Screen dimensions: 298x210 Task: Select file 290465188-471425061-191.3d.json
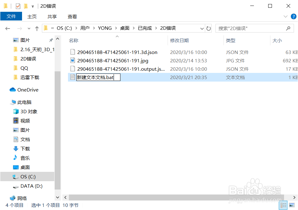coord(117,52)
